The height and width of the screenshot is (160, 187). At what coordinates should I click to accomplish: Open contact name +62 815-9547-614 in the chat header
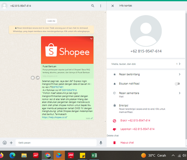coord(21,6)
